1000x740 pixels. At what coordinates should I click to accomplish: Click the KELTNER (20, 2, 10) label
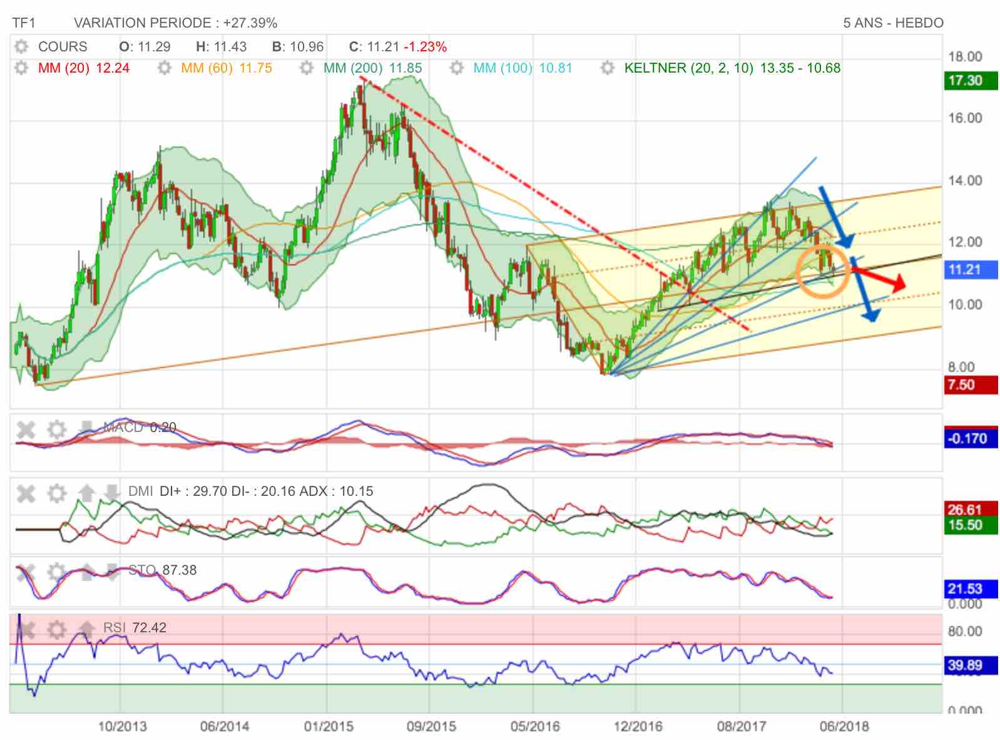click(x=688, y=68)
